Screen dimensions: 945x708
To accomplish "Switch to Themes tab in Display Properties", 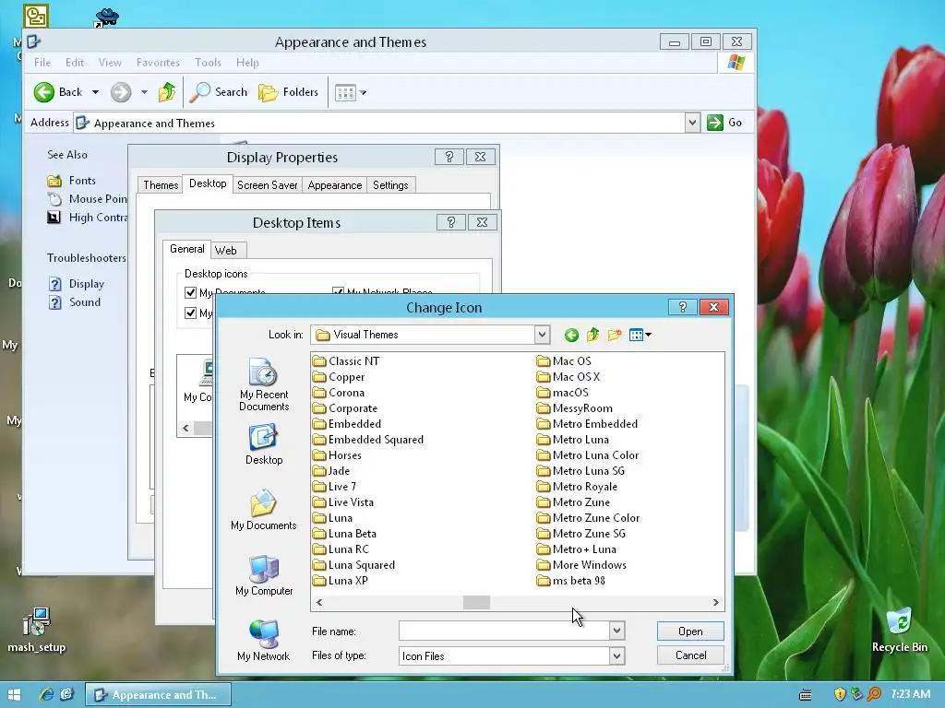I will tap(161, 185).
